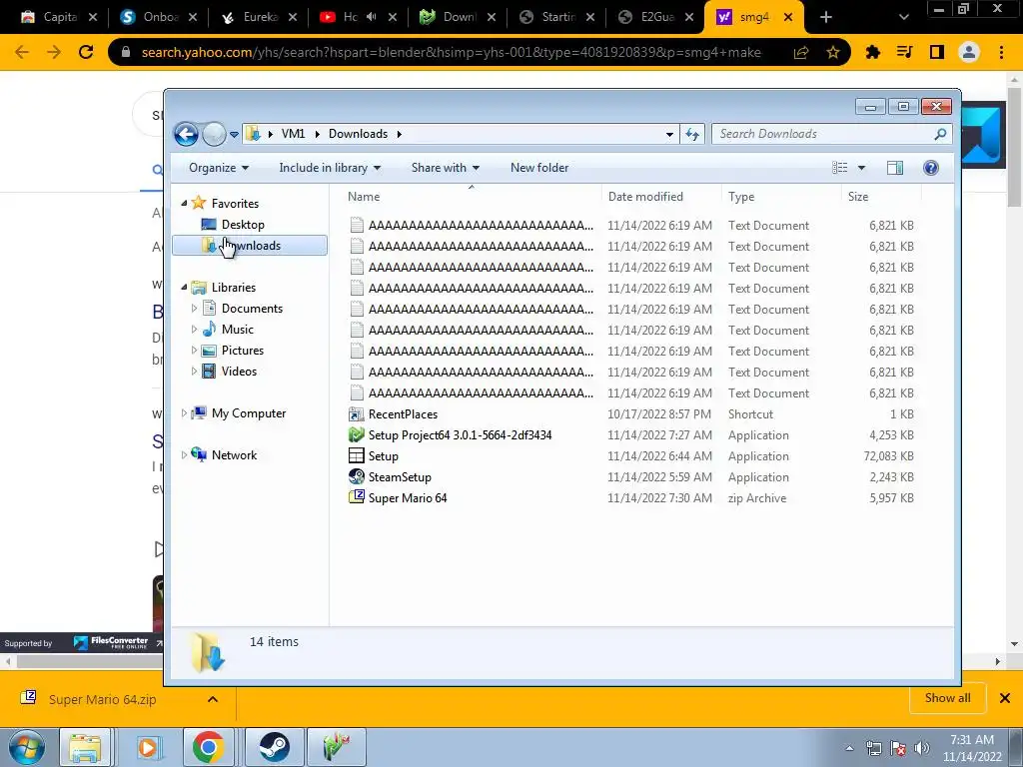Click the refresh button next to address bar
This screenshot has width=1023, height=767.
[692, 135]
